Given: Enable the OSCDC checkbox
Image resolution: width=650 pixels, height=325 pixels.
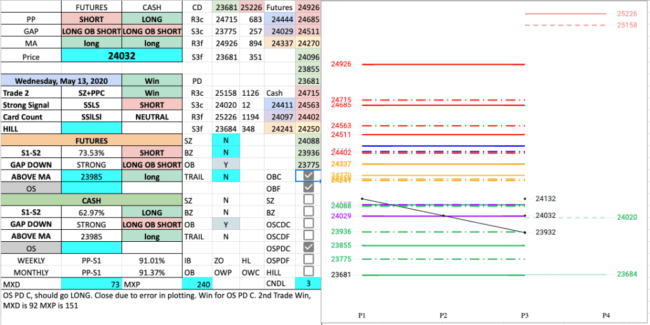Looking at the screenshot, I should point(308,223).
